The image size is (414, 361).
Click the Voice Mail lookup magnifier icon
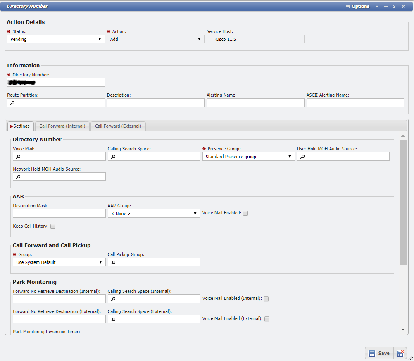click(18, 157)
